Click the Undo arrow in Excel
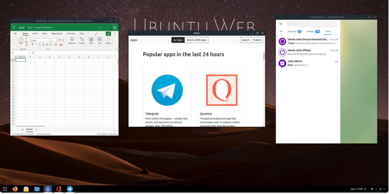This screenshot has height=194, width=389. (14, 40)
